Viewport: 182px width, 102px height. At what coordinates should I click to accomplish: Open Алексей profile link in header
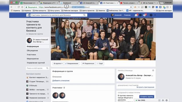pyautogui.click(x=116, y=15)
